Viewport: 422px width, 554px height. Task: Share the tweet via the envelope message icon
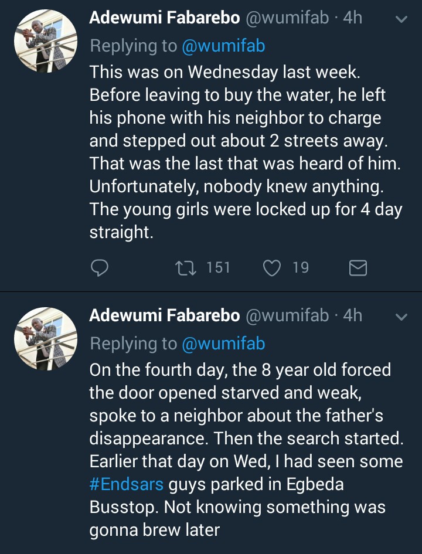pos(358,268)
